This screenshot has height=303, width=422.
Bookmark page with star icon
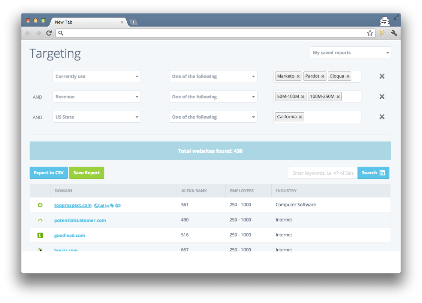[370, 33]
